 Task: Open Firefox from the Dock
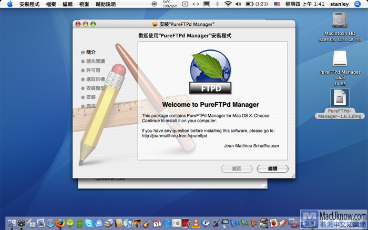(x=60, y=223)
